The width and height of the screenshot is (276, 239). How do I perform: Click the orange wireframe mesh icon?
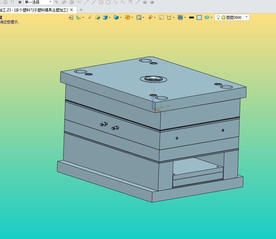[127, 18]
